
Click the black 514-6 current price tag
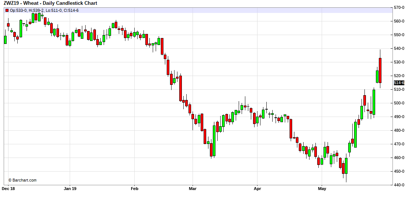[399, 83]
